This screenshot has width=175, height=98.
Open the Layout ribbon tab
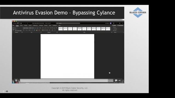30,25
